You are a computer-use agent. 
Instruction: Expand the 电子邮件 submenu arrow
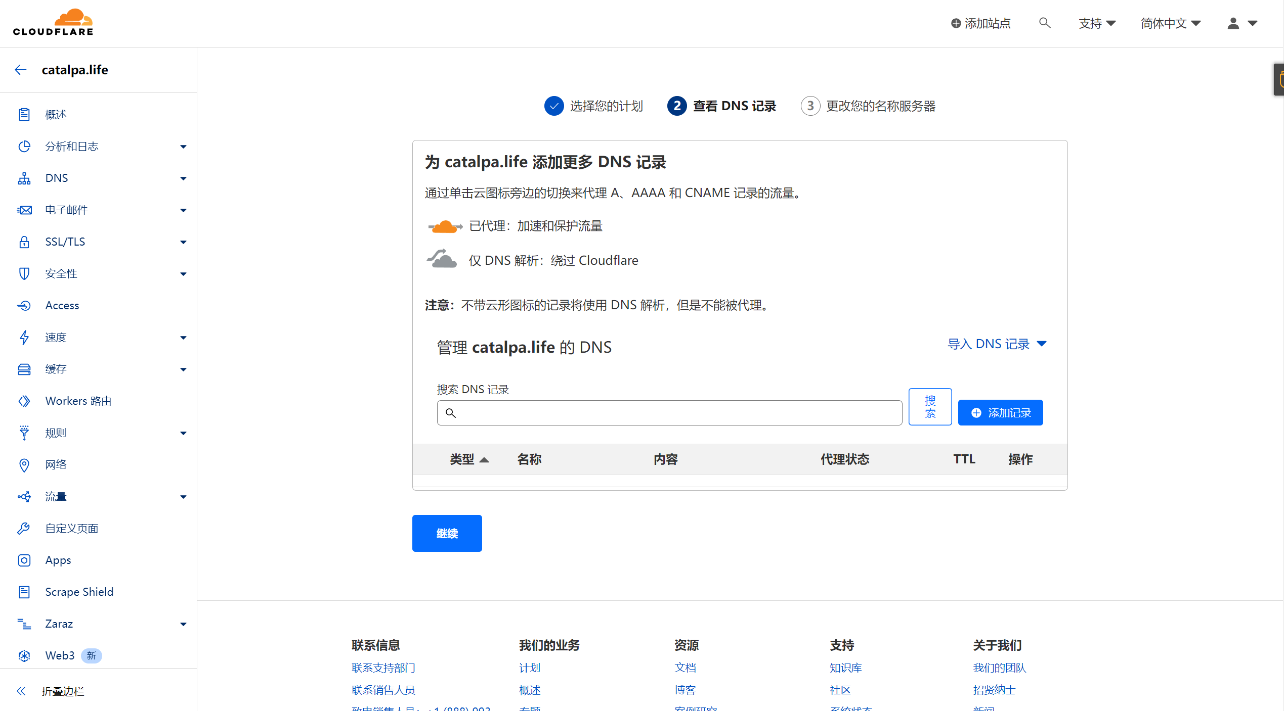click(x=183, y=211)
